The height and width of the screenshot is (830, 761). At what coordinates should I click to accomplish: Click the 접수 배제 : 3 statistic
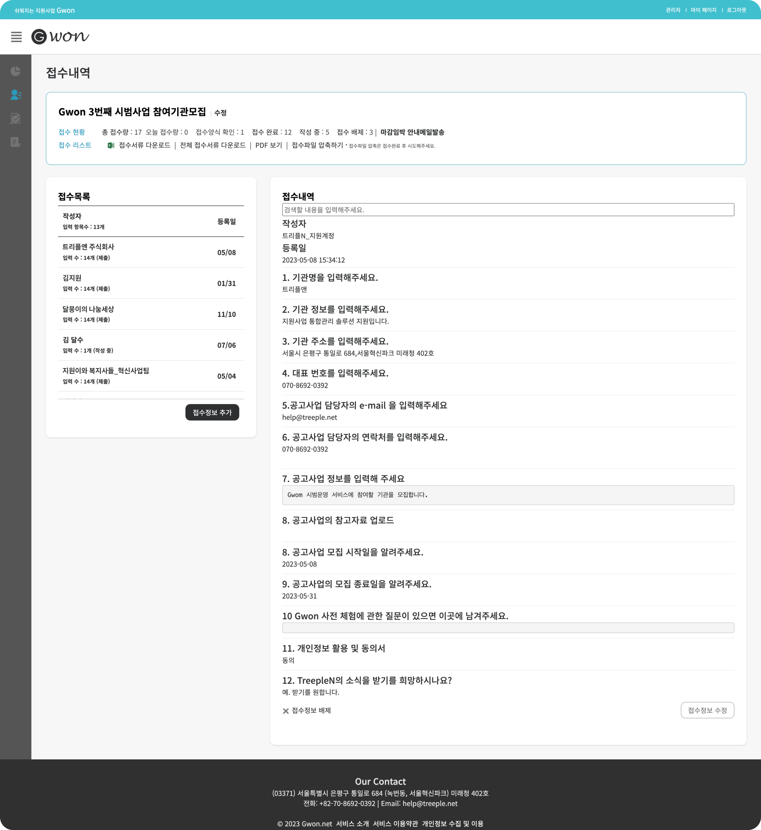click(355, 132)
